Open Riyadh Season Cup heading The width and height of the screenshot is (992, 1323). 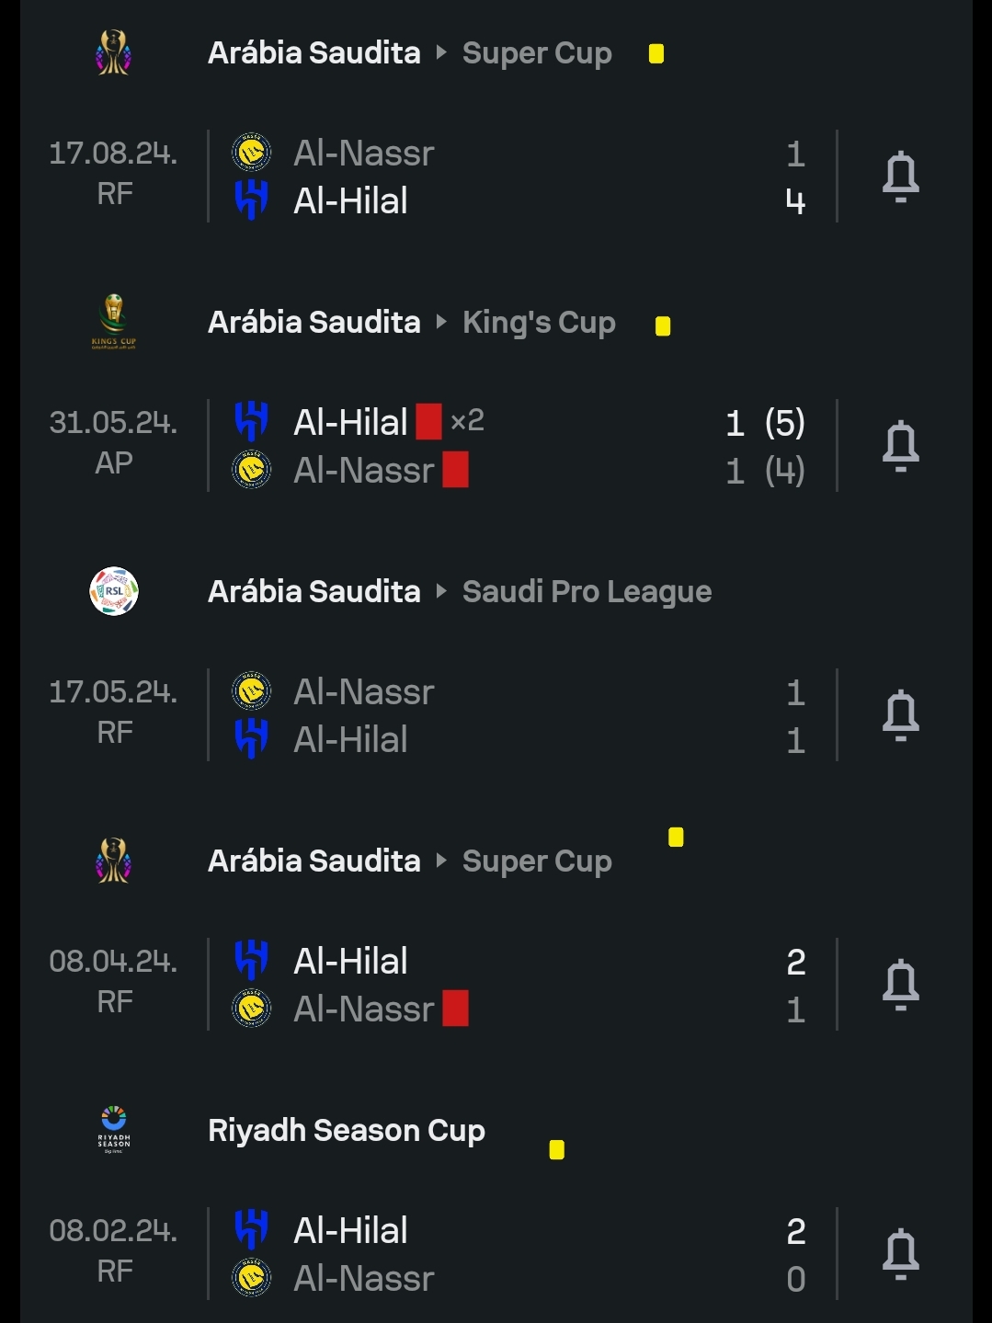(347, 1131)
